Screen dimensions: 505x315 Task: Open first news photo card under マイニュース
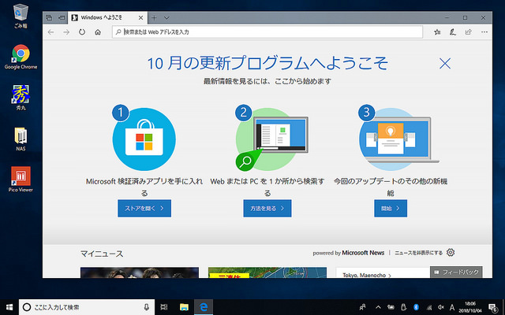(x=140, y=272)
